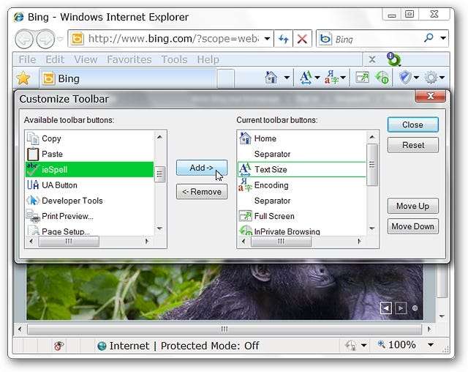Open the File menu

click(x=27, y=59)
